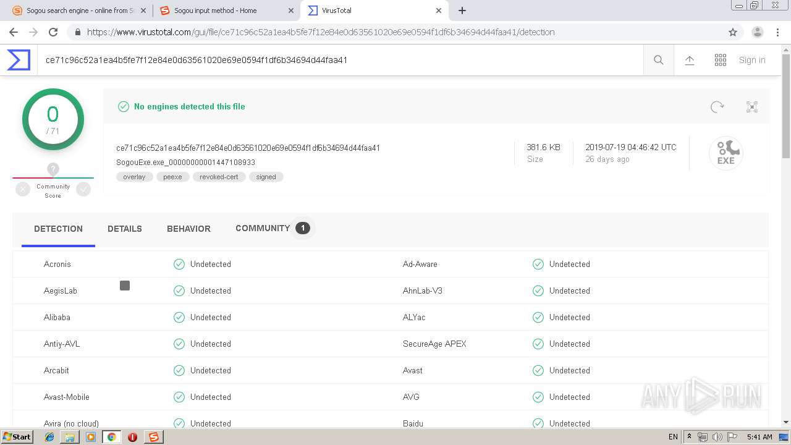Click Undetected result for Arcabit
Viewport: 791px width, 445px height.
pyautogui.click(x=202, y=370)
